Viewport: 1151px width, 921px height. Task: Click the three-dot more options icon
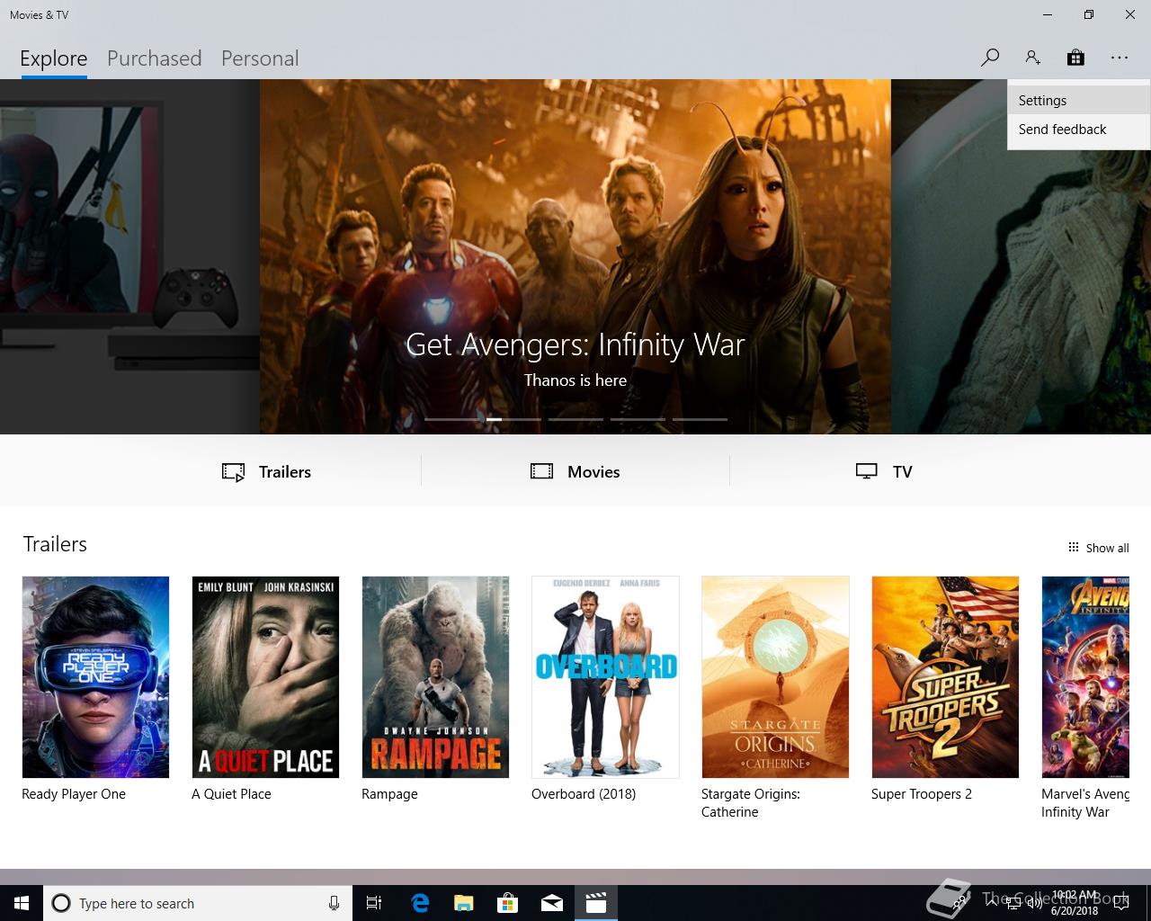coord(1119,58)
